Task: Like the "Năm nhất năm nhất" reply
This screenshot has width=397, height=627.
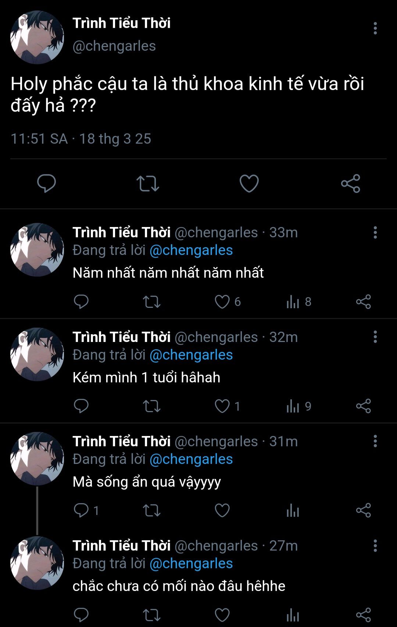Action: coord(222,302)
